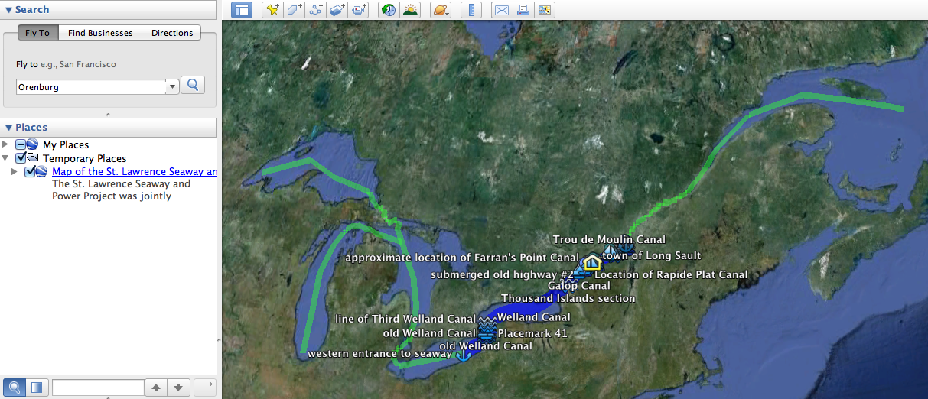
Task: Show historical imagery with clock icon
Action: tap(389, 10)
